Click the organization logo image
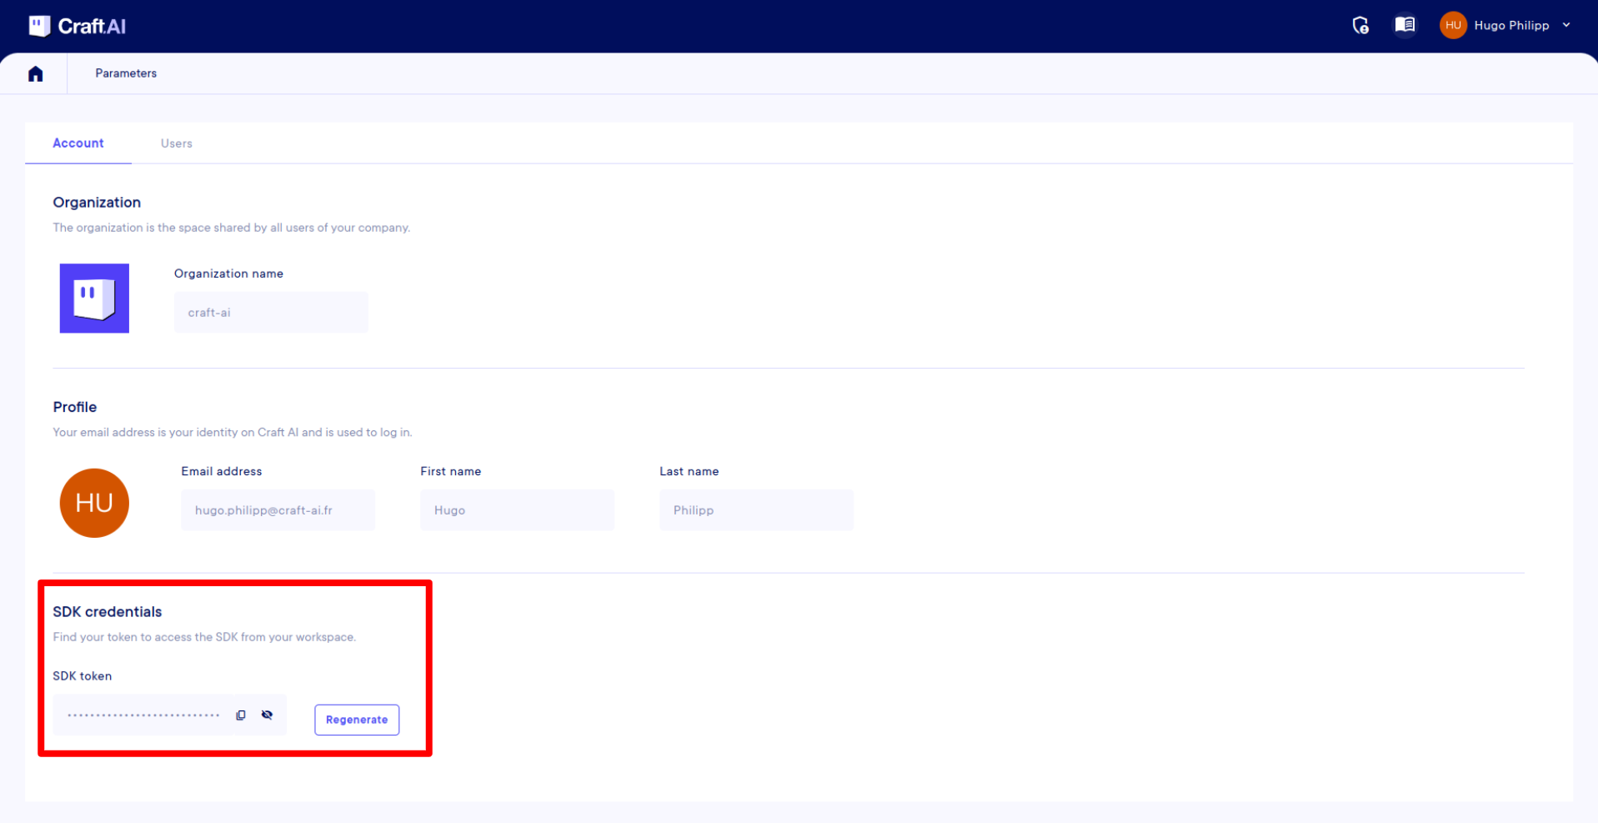The height and width of the screenshot is (823, 1598). point(94,299)
